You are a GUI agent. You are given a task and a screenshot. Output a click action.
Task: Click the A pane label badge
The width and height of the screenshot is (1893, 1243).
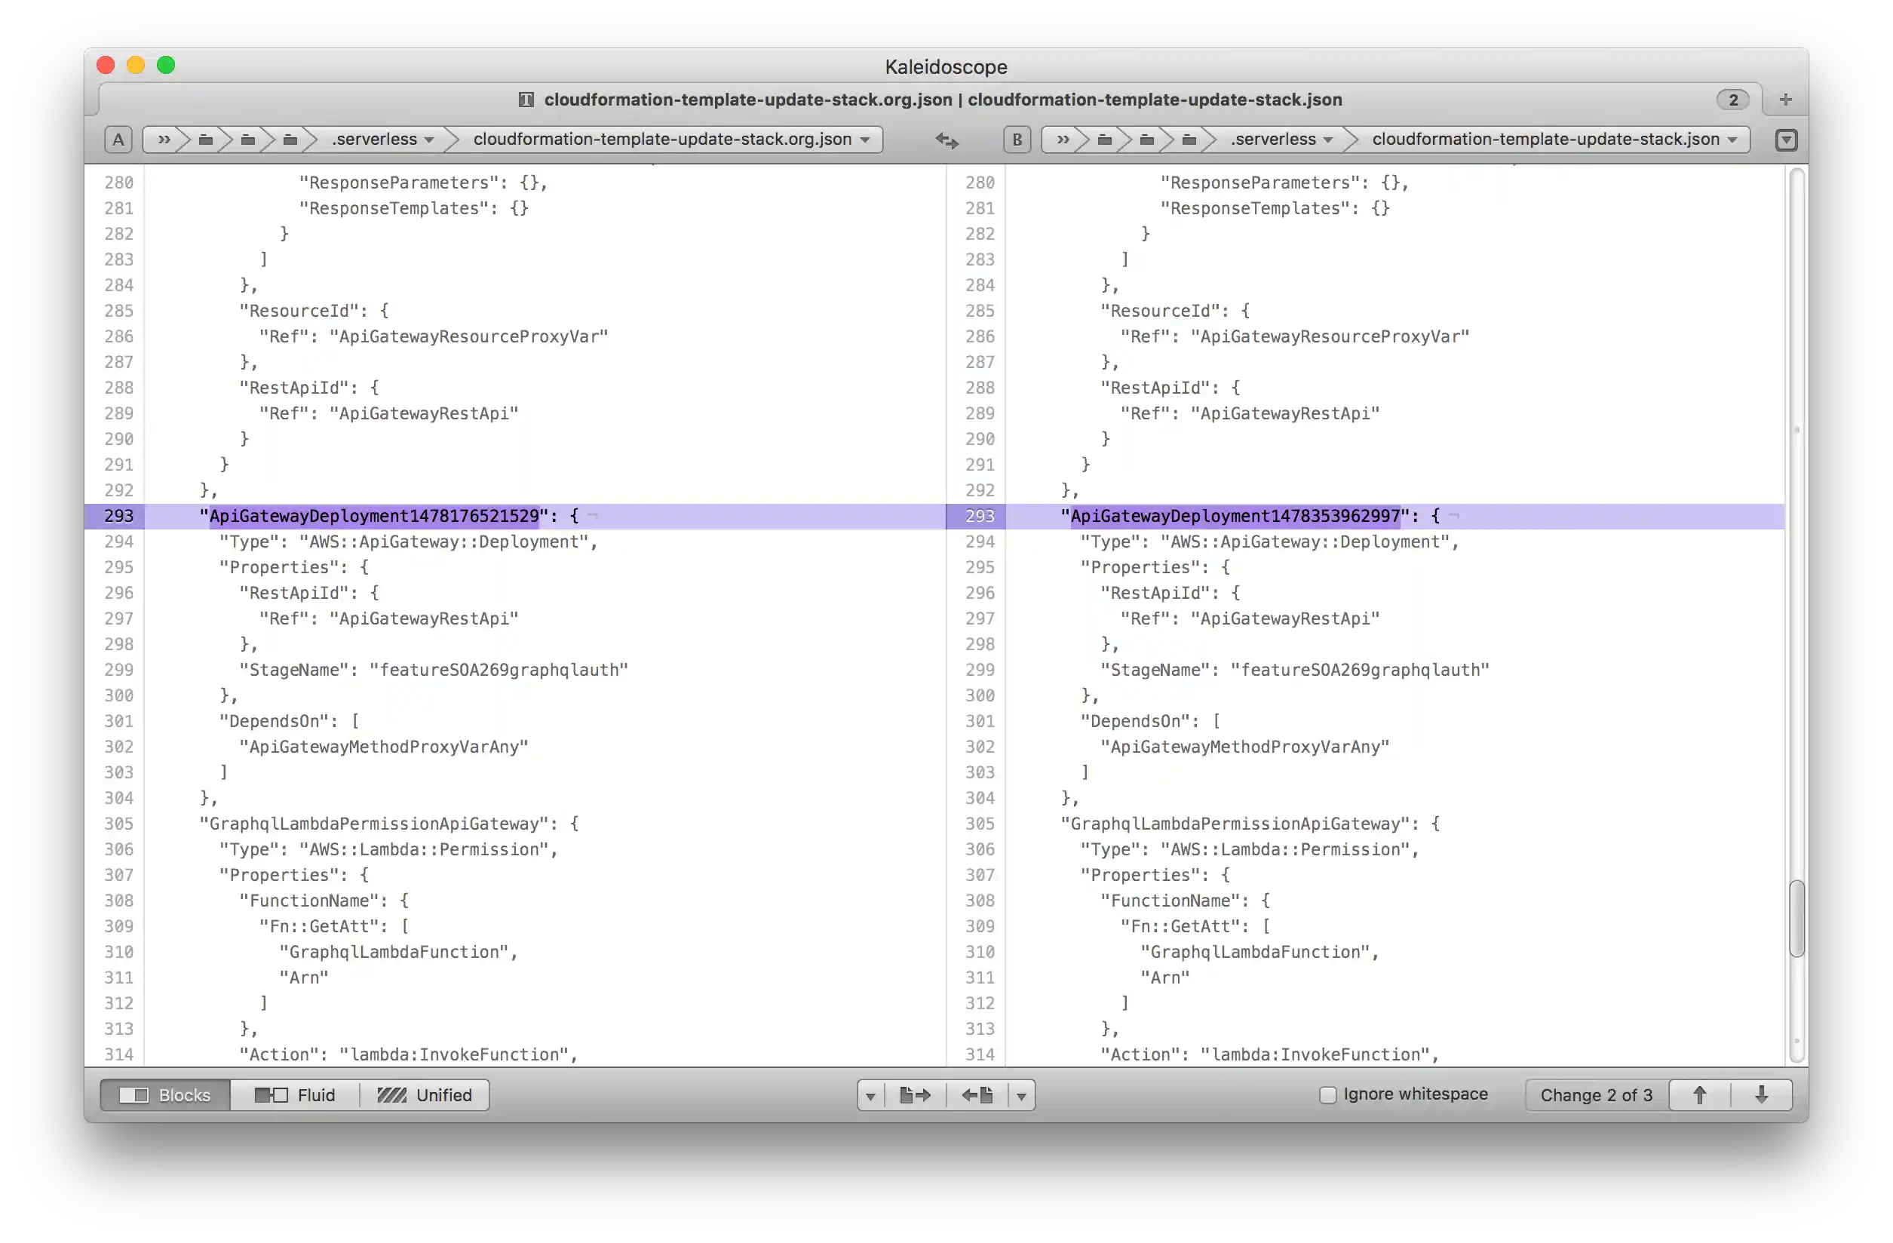coord(118,140)
